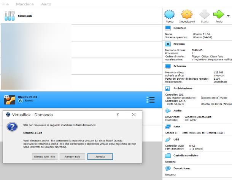This screenshot has width=232, height=180.
Task: Click the Generale section icon
Action: (168, 28)
